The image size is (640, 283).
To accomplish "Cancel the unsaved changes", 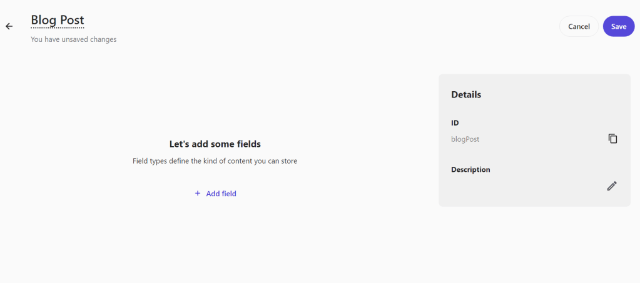I will pos(579,26).
